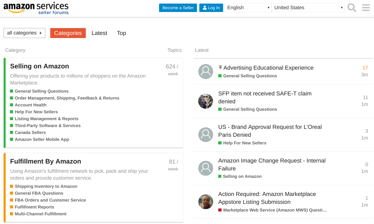Click General Selling Questions tag under SFP topic
This screenshot has height=224, width=374.
pyautogui.click(x=250, y=109)
